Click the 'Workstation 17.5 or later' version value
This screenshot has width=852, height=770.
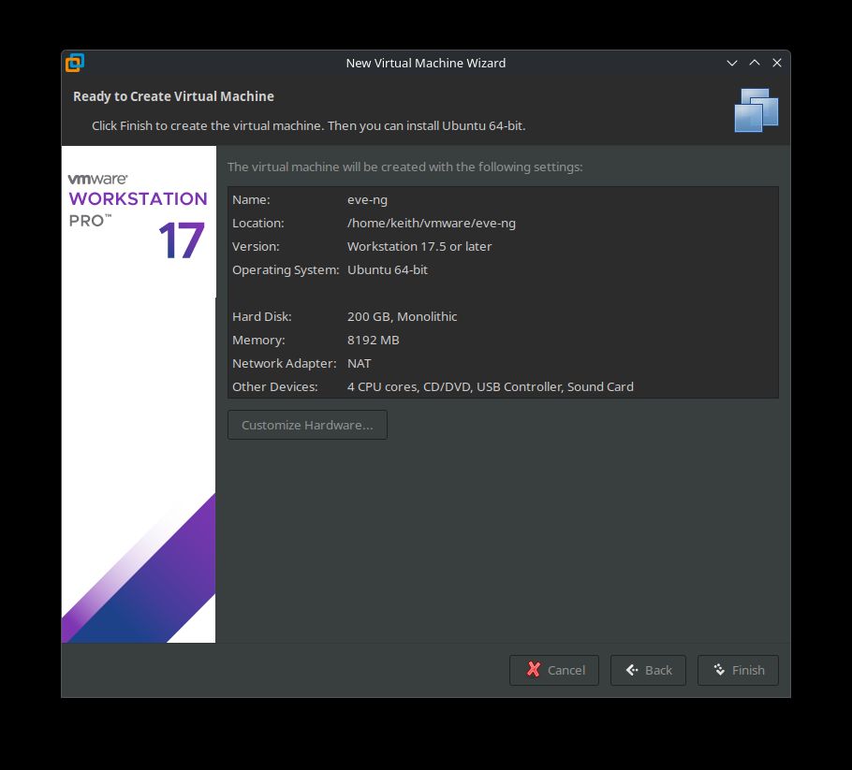[x=419, y=246]
